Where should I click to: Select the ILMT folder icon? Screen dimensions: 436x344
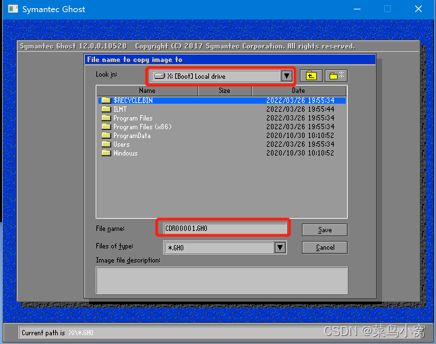pyautogui.click(x=106, y=109)
